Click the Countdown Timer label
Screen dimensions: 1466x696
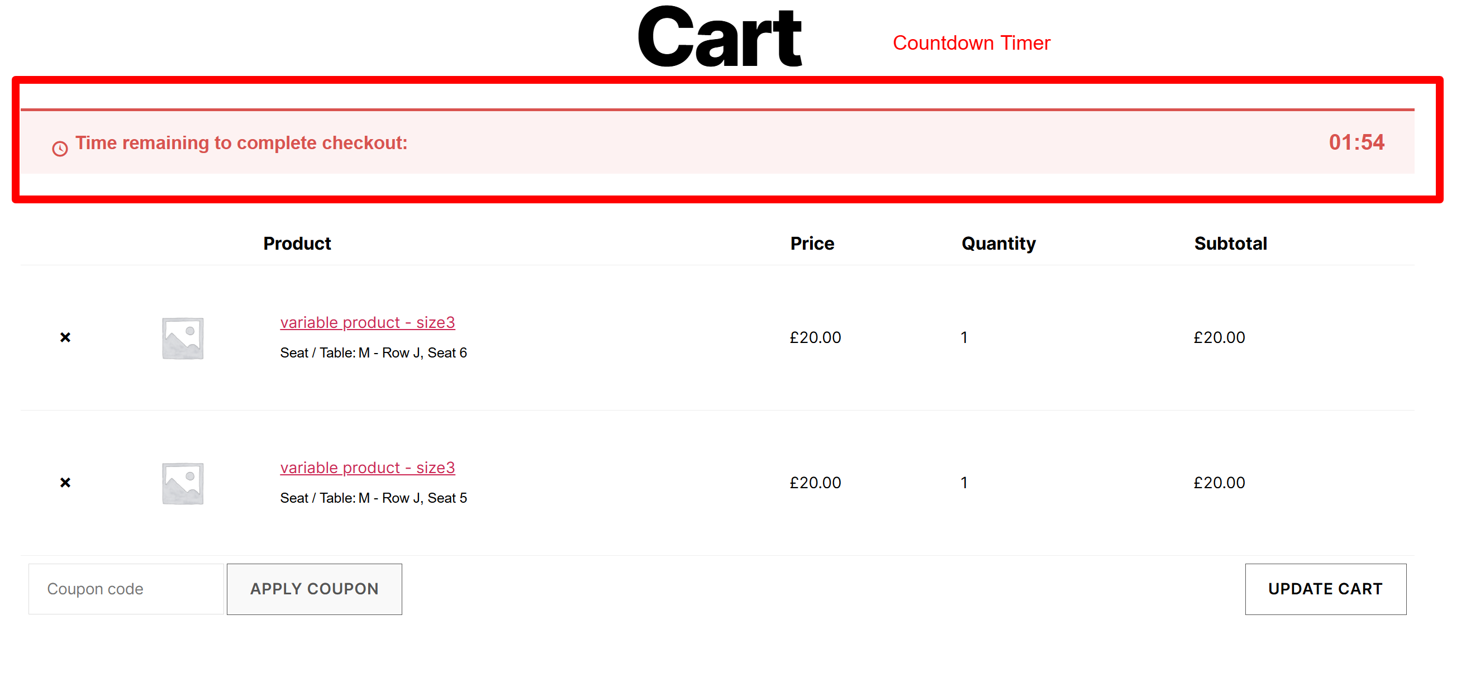[972, 42]
